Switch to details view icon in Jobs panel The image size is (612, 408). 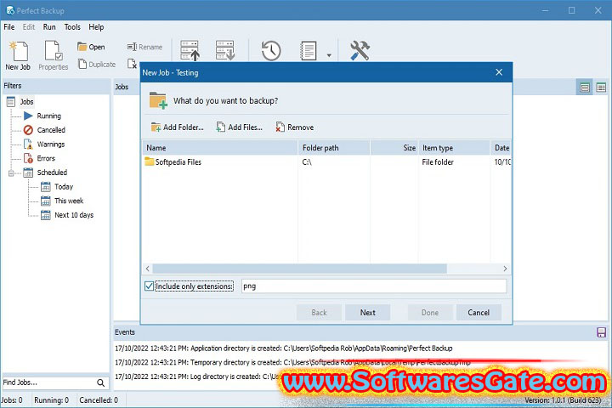point(601,88)
